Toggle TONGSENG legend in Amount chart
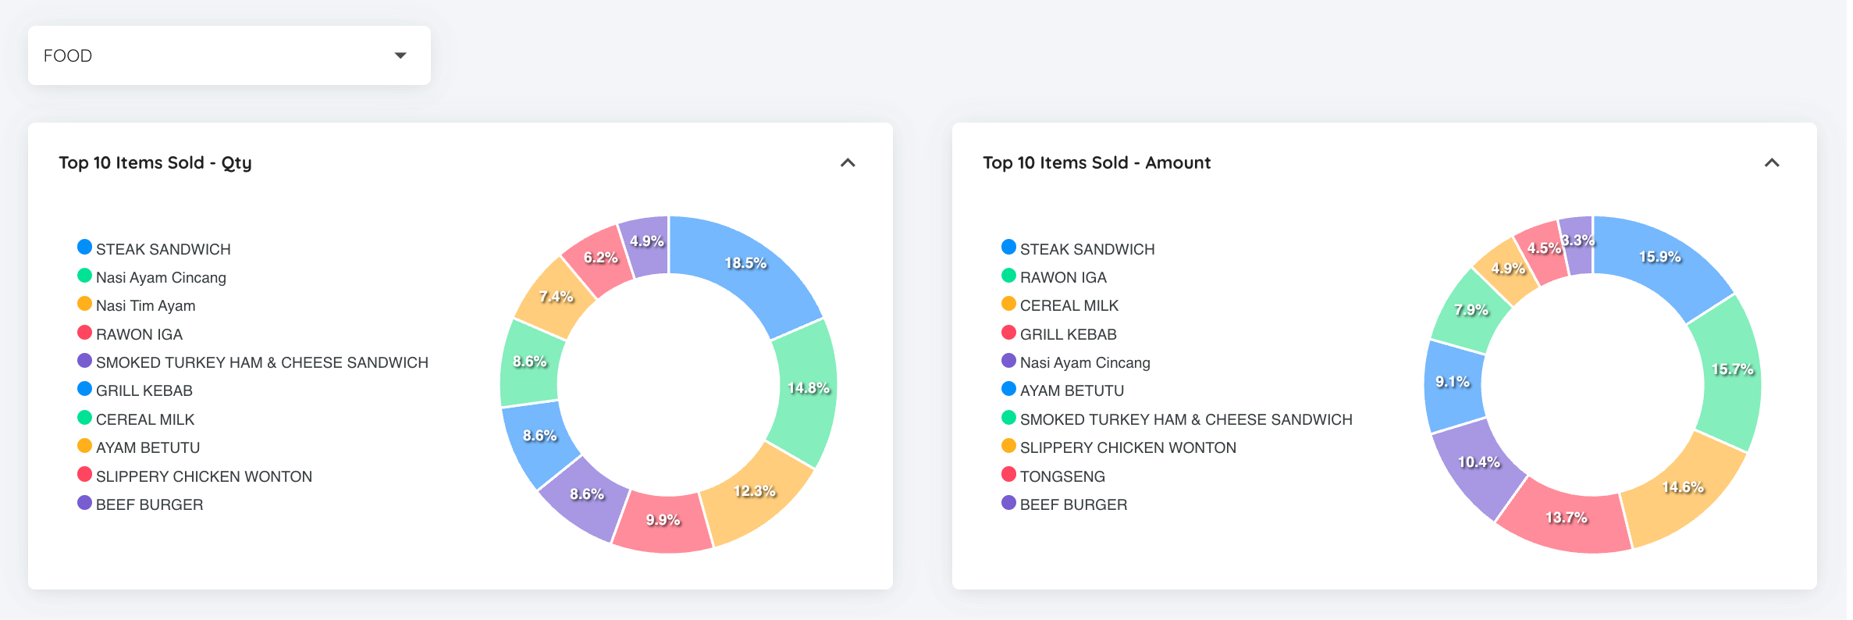 [1053, 476]
